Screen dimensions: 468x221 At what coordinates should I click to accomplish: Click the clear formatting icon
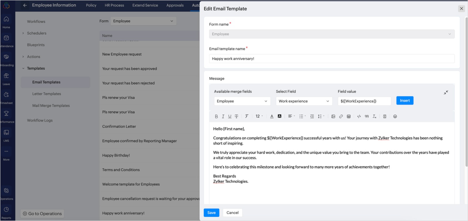point(374,116)
